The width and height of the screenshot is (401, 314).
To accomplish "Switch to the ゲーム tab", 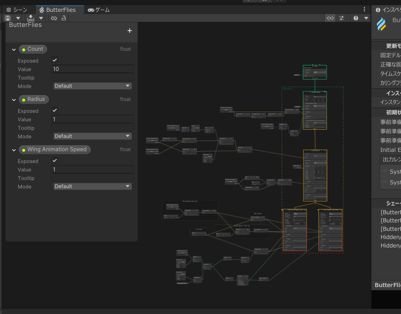I will pos(99,10).
